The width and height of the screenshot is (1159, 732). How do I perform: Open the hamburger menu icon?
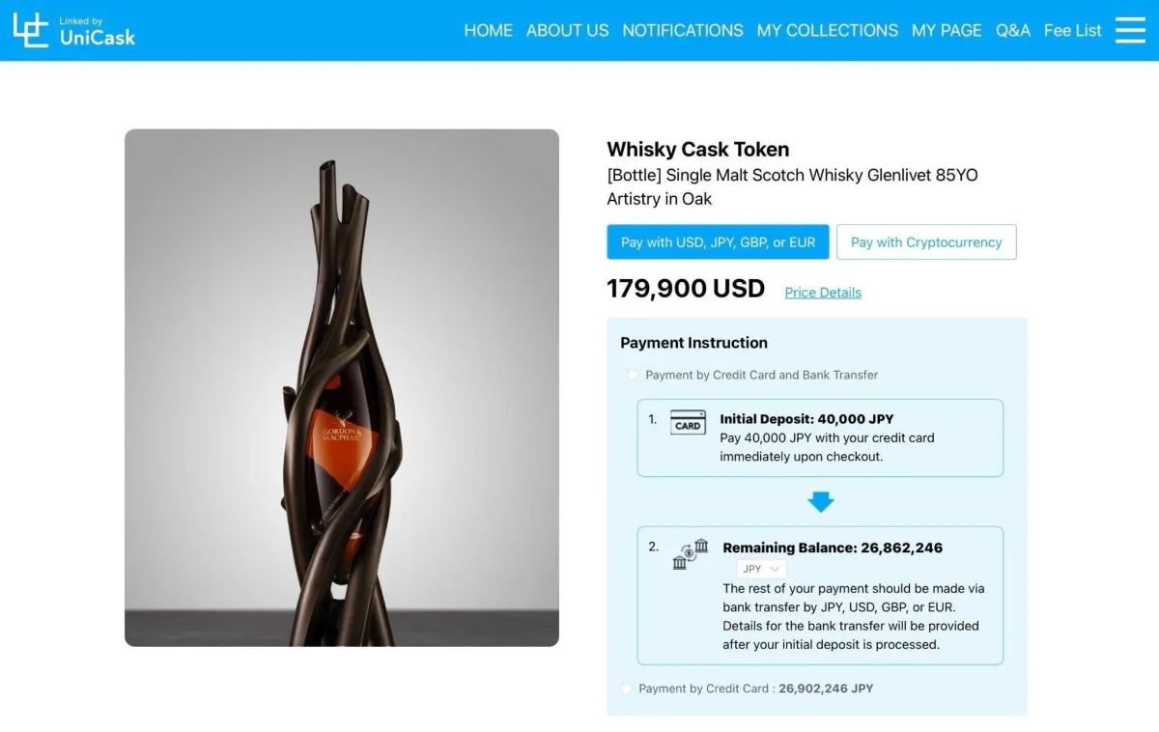1130,30
